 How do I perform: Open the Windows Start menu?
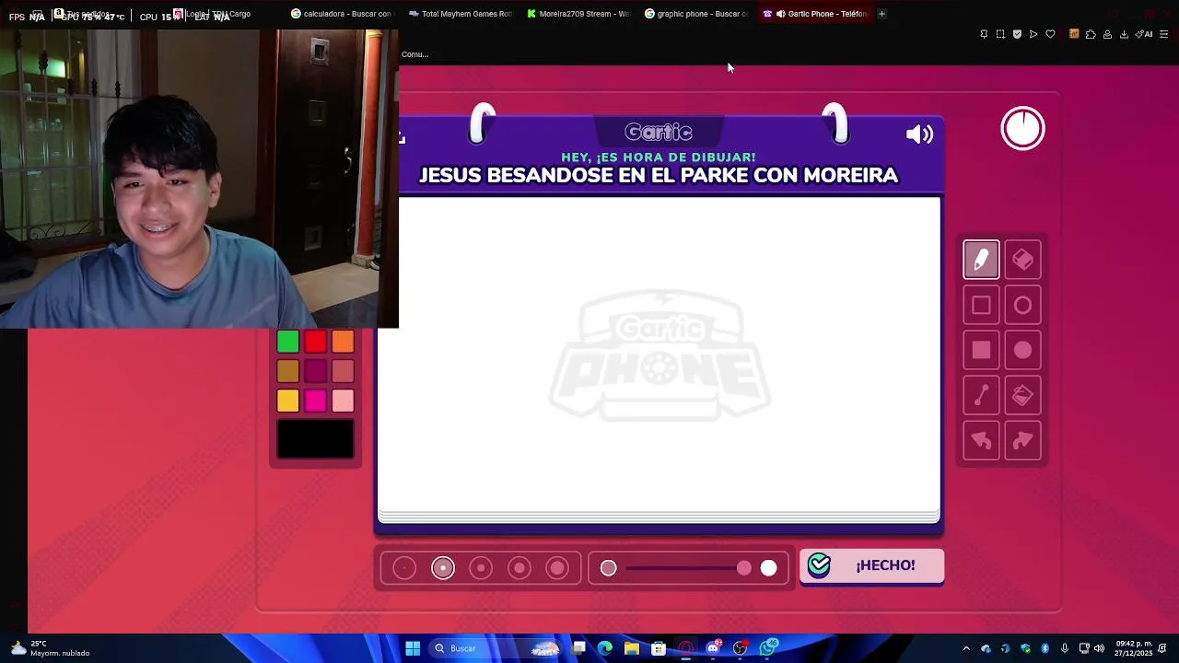pos(413,648)
